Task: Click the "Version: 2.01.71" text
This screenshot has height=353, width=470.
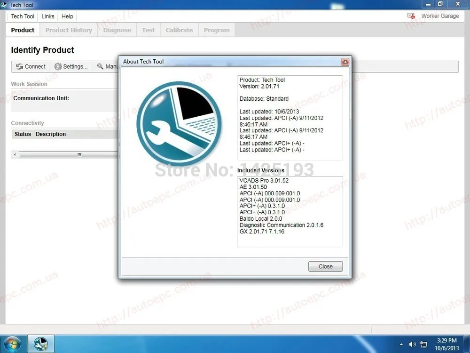Action: tap(259, 86)
